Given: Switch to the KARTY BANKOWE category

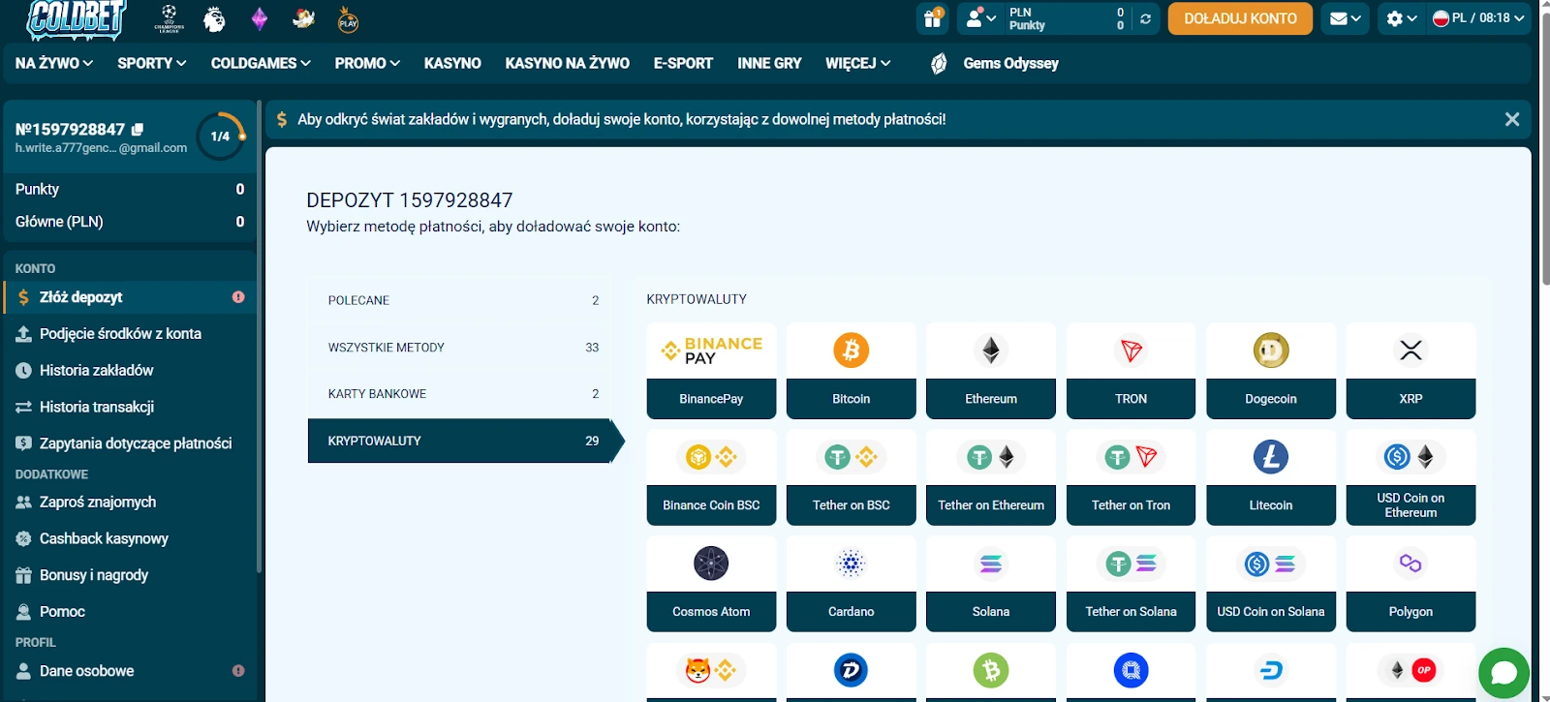Looking at the screenshot, I should pyautogui.click(x=459, y=394).
